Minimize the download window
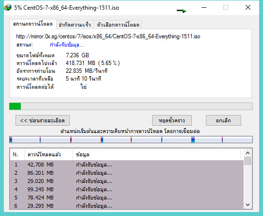Viewport: 263px width, 216px height. coord(204,8)
